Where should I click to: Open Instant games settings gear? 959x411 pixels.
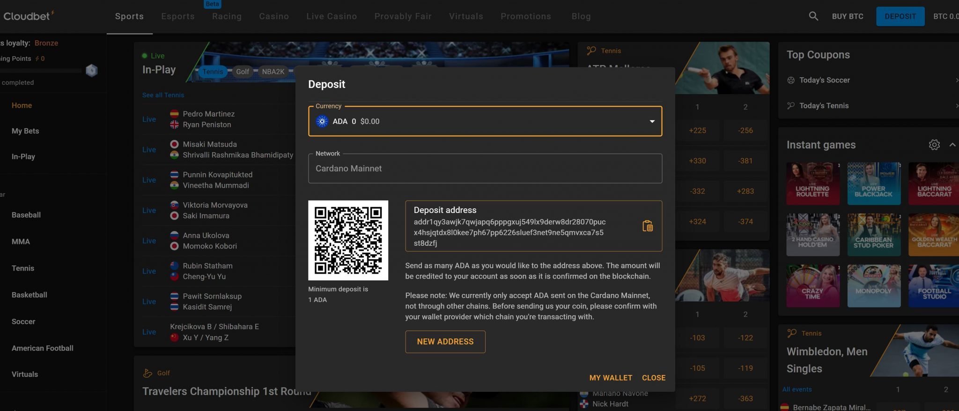coord(934,145)
